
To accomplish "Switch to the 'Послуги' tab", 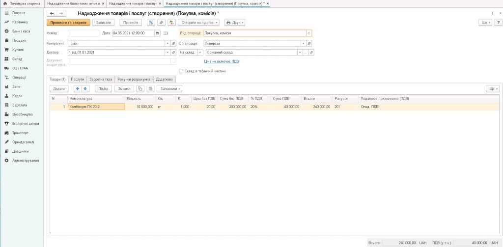I will pos(77,79).
